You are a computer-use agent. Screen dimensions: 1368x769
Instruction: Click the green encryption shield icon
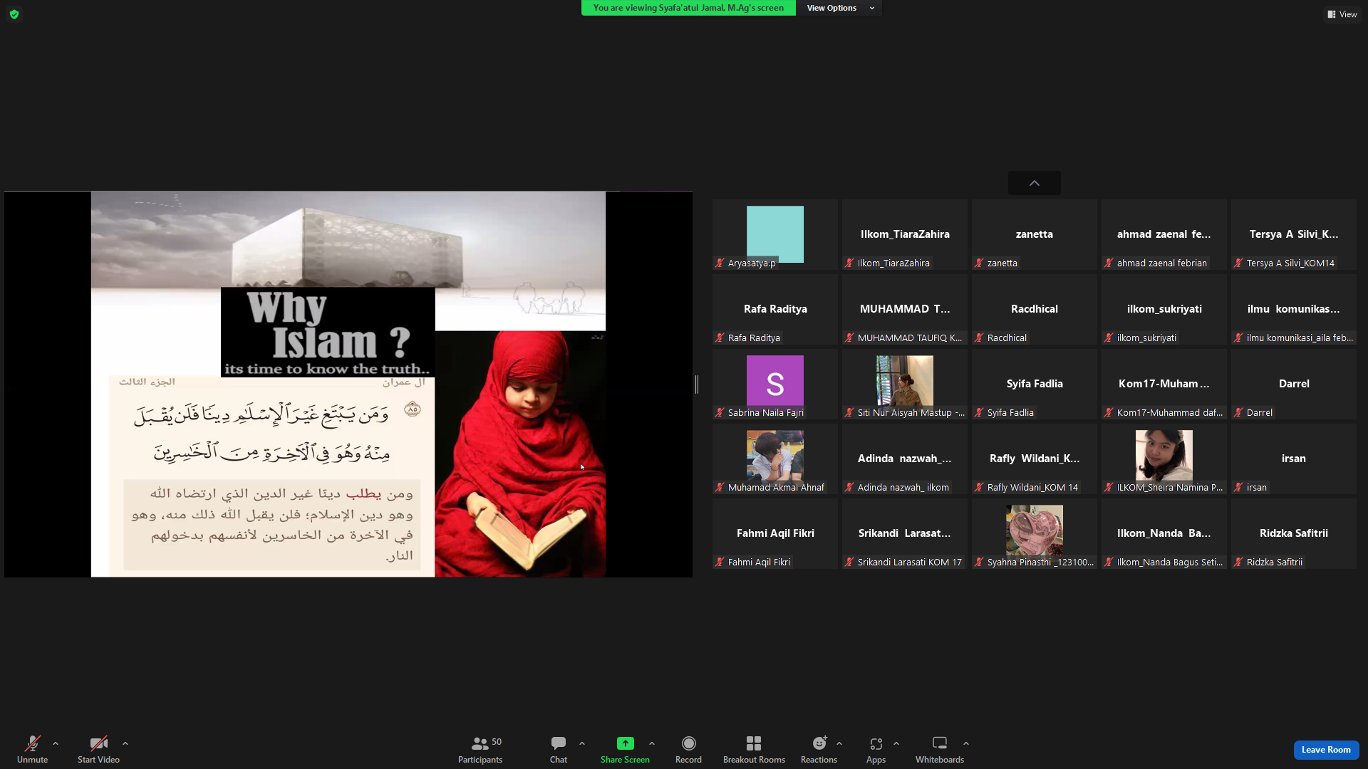(x=14, y=14)
